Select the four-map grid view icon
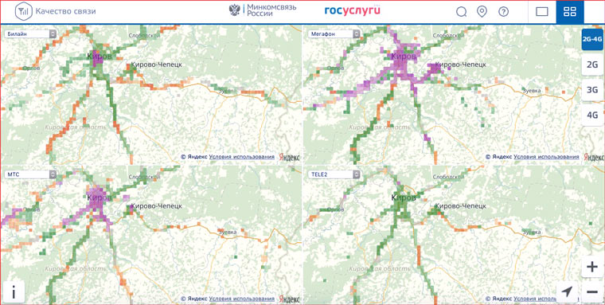The image size is (605, 305). coord(570,12)
